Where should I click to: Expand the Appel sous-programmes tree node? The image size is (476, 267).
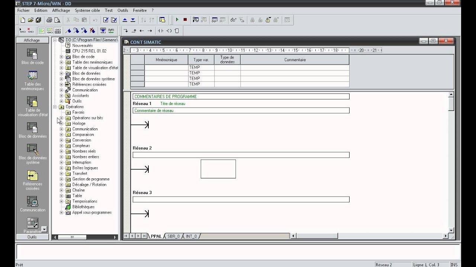(x=62, y=212)
